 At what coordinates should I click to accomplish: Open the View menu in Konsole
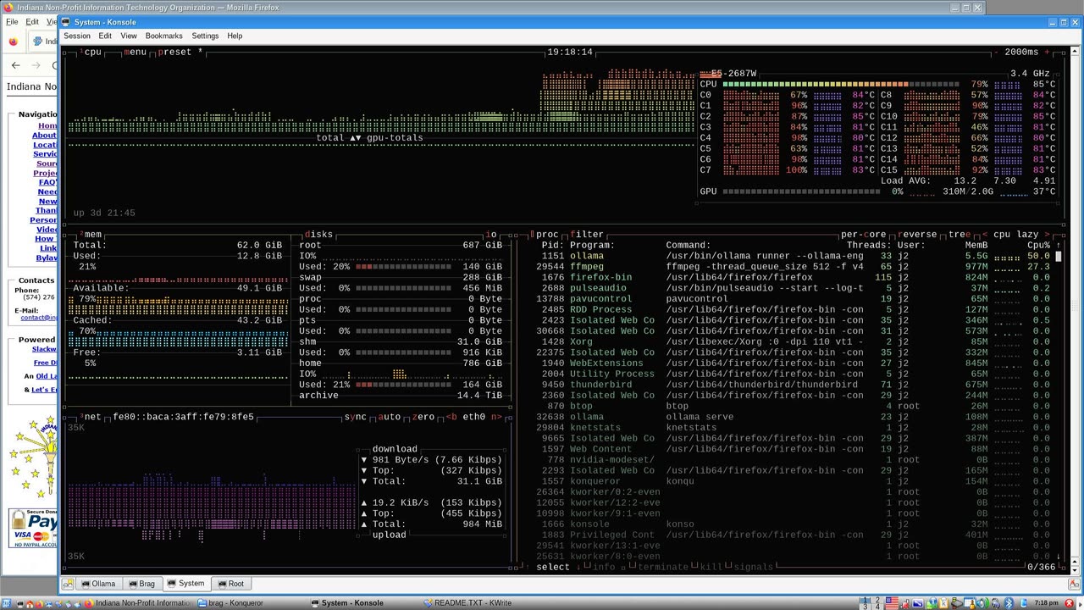click(x=129, y=36)
